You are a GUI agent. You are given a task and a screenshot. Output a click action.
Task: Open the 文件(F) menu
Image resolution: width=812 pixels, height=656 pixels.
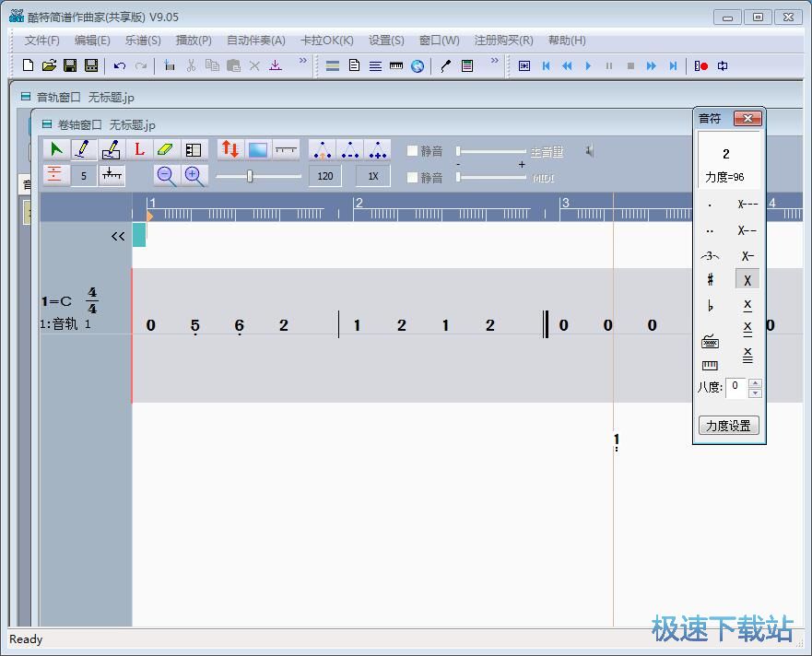[42, 41]
